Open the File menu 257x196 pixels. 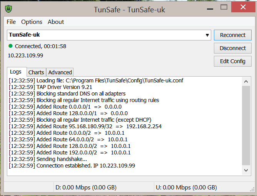click(11, 22)
